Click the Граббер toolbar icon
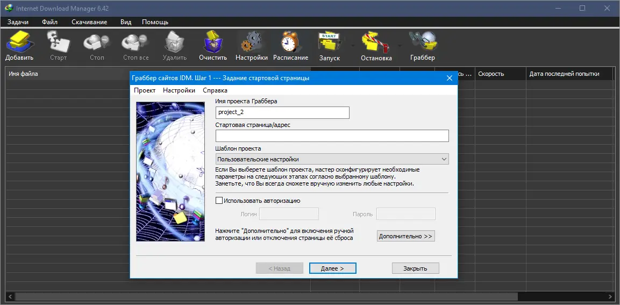 click(422, 46)
